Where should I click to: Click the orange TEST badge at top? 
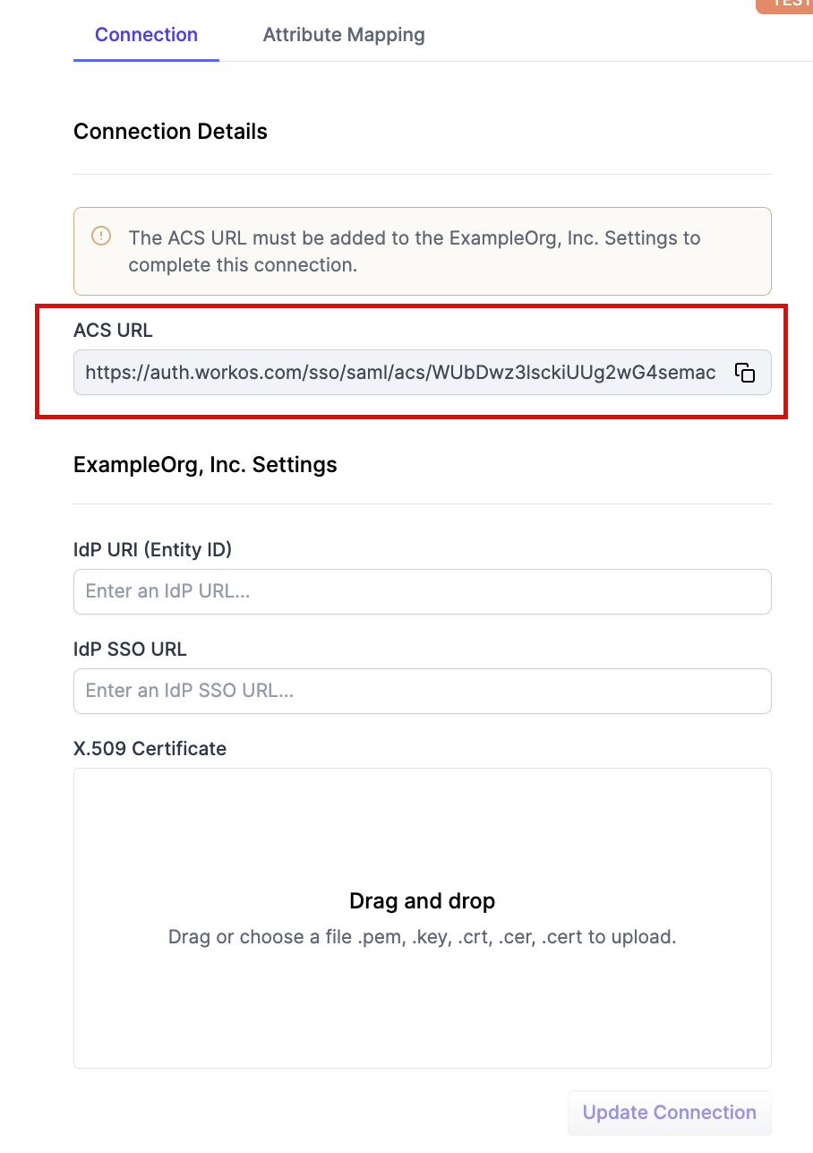pos(788,4)
